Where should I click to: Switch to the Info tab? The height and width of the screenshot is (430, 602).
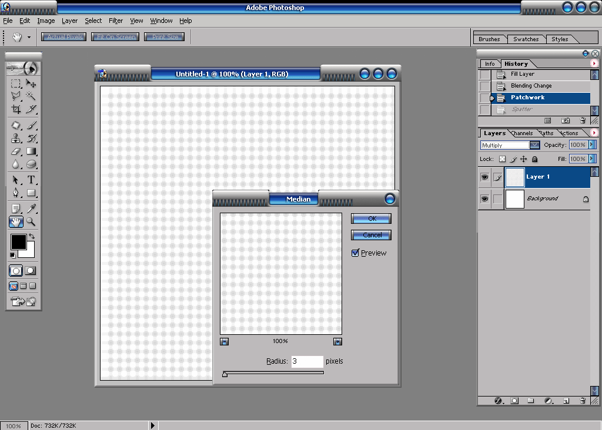coord(490,63)
